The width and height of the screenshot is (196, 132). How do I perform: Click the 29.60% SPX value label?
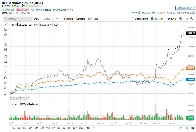coord(191,79)
